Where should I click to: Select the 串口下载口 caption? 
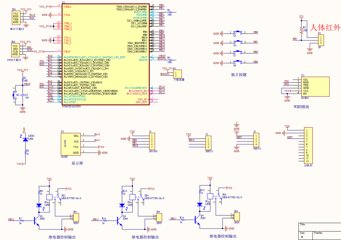(x=17, y=29)
